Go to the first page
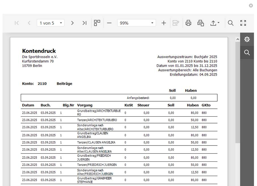 [17, 23]
